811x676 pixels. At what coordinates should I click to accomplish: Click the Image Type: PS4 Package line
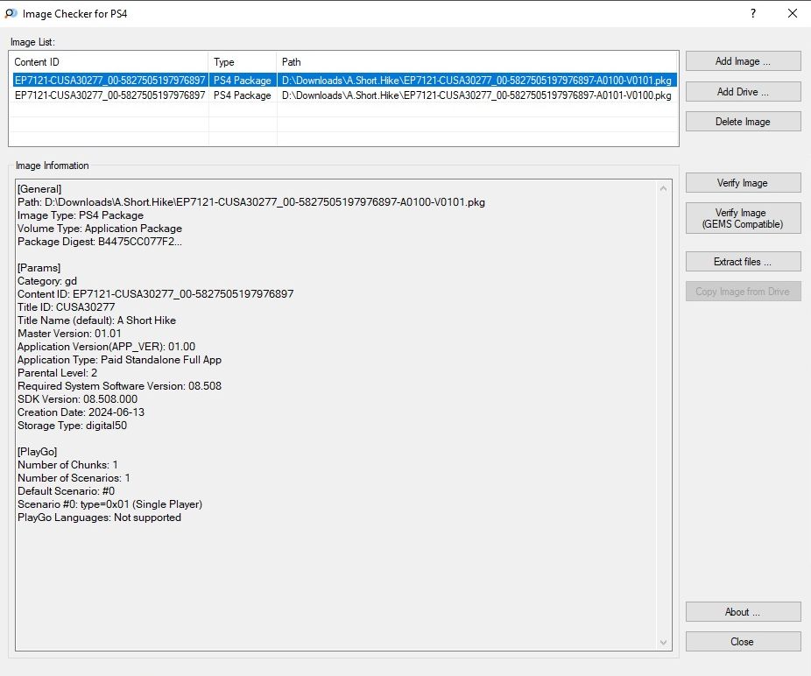pyautogui.click(x=81, y=215)
